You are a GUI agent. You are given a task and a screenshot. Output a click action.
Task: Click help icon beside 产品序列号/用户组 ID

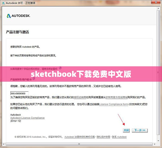click(x=34, y=79)
